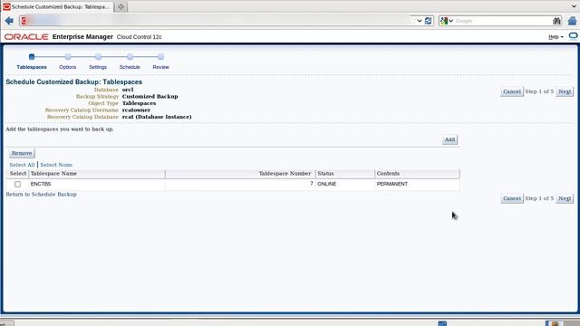Open a new browser tab
The image size is (580, 326).
[x=121, y=6]
